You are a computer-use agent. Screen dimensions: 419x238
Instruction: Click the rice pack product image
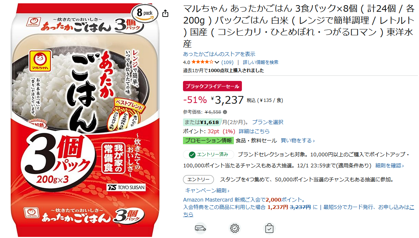click(x=85, y=120)
